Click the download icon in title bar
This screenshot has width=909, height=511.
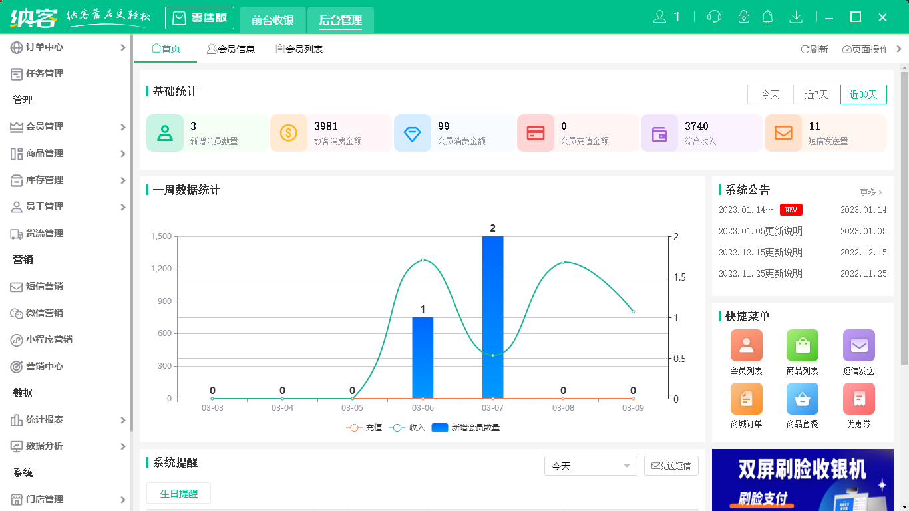tap(796, 16)
